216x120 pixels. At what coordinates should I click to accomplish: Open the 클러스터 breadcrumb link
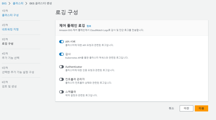pyautogui.click(x=18, y=3)
